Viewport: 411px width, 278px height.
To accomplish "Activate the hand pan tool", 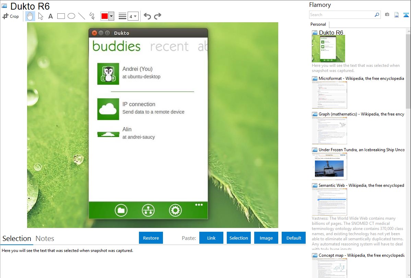I will (30, 16).
